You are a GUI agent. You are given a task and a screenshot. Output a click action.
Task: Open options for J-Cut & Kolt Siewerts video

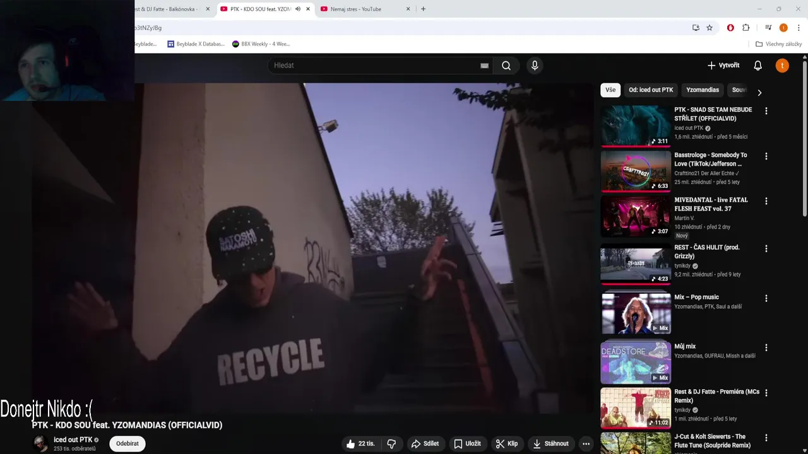coord(766,438)
